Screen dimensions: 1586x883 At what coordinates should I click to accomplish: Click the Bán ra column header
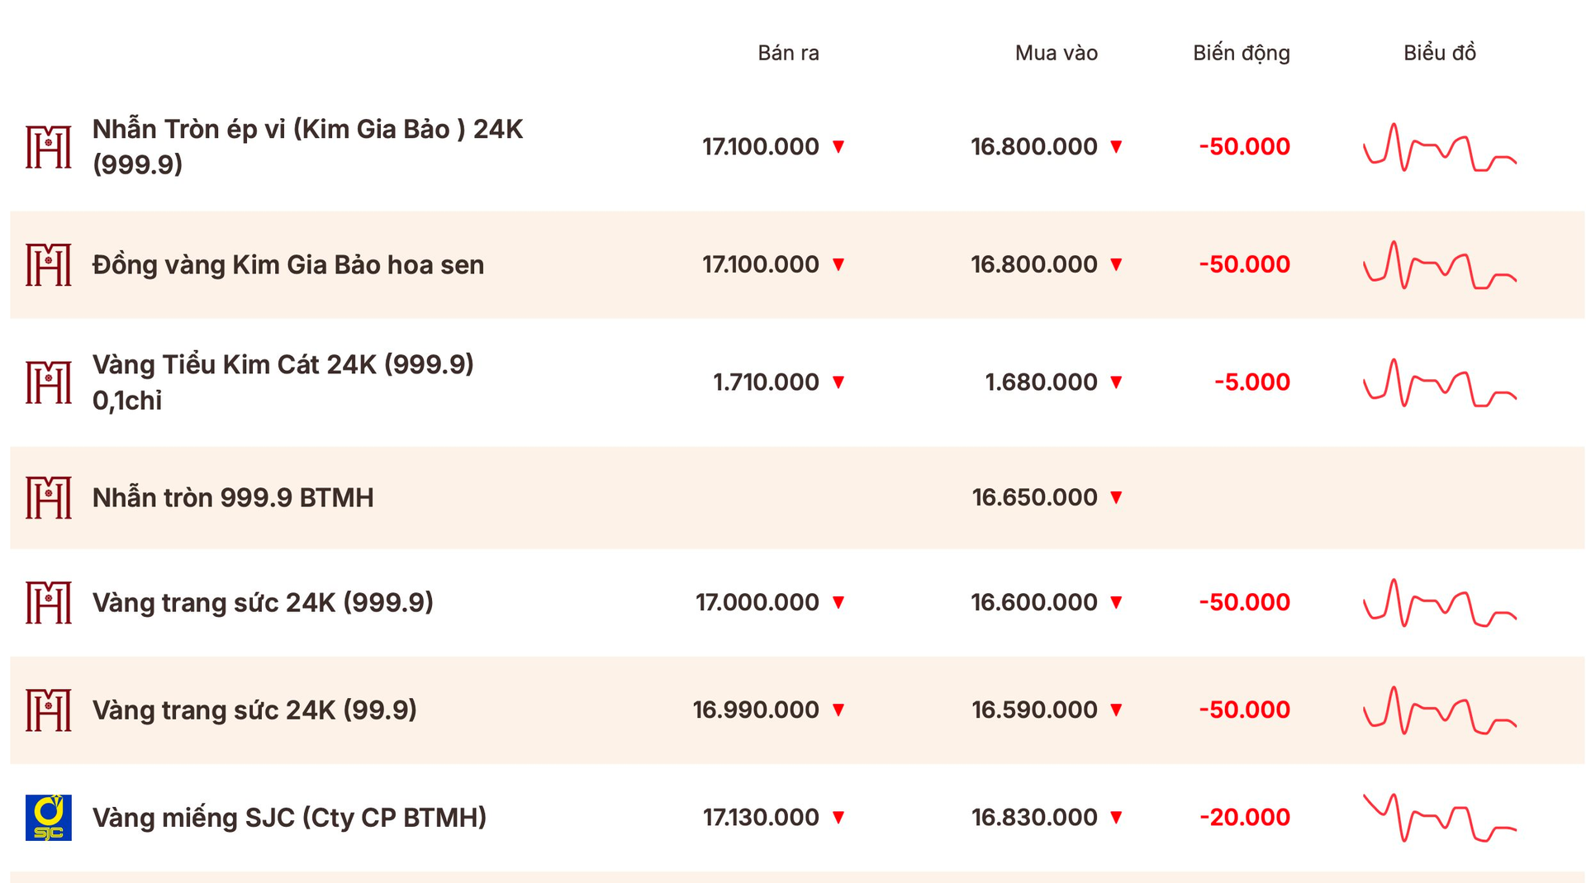pos(788,53)
